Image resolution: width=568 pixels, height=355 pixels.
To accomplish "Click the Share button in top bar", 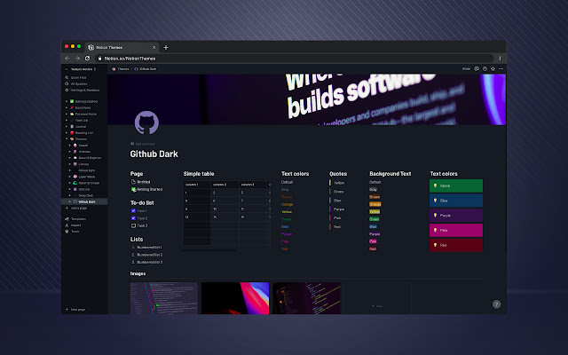I will click(466, 67).
